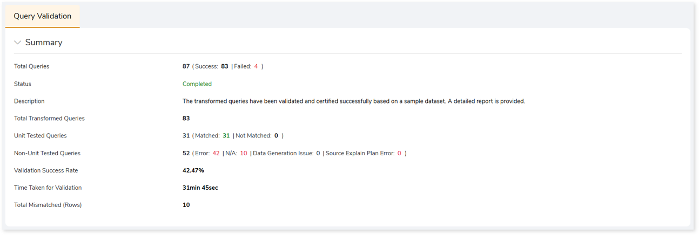
Task: Click the Error count 42
Action: coord(216,153)
